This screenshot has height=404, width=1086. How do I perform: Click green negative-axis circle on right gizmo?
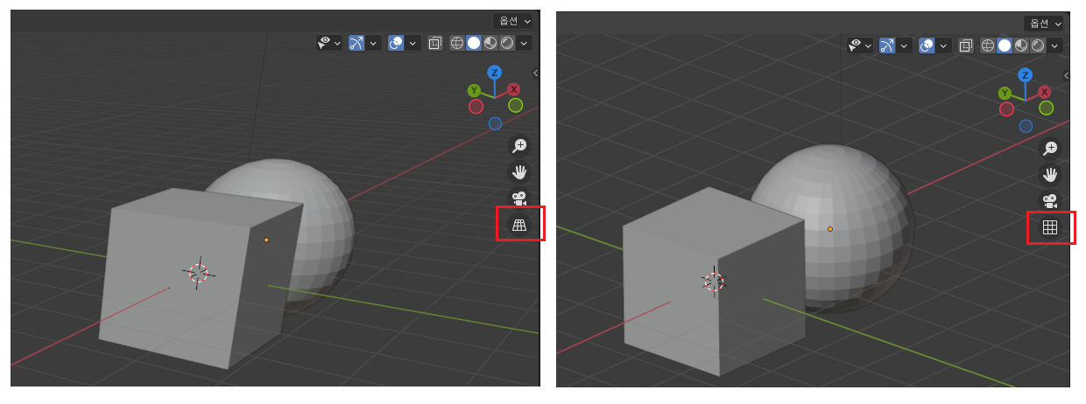(x=1047, y=108)
